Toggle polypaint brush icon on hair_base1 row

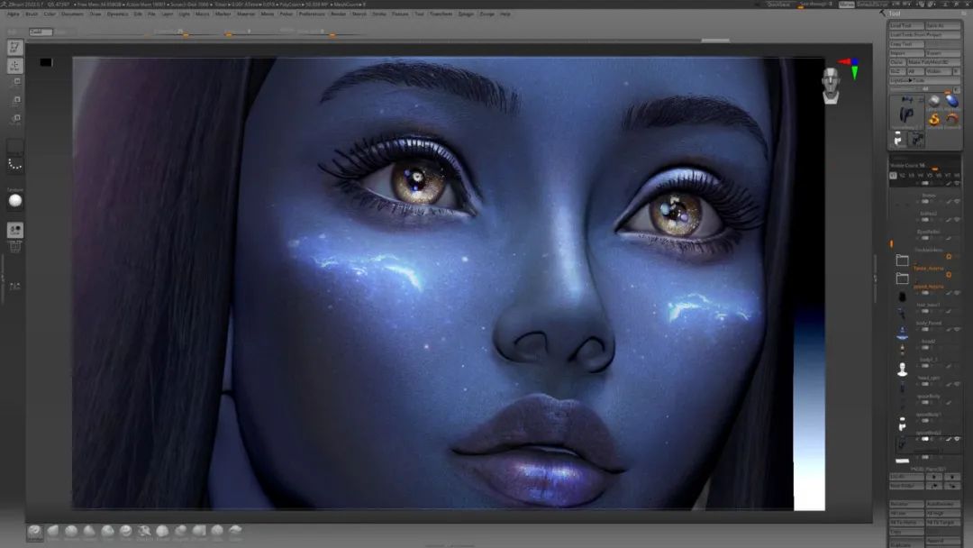coord(949,311)
